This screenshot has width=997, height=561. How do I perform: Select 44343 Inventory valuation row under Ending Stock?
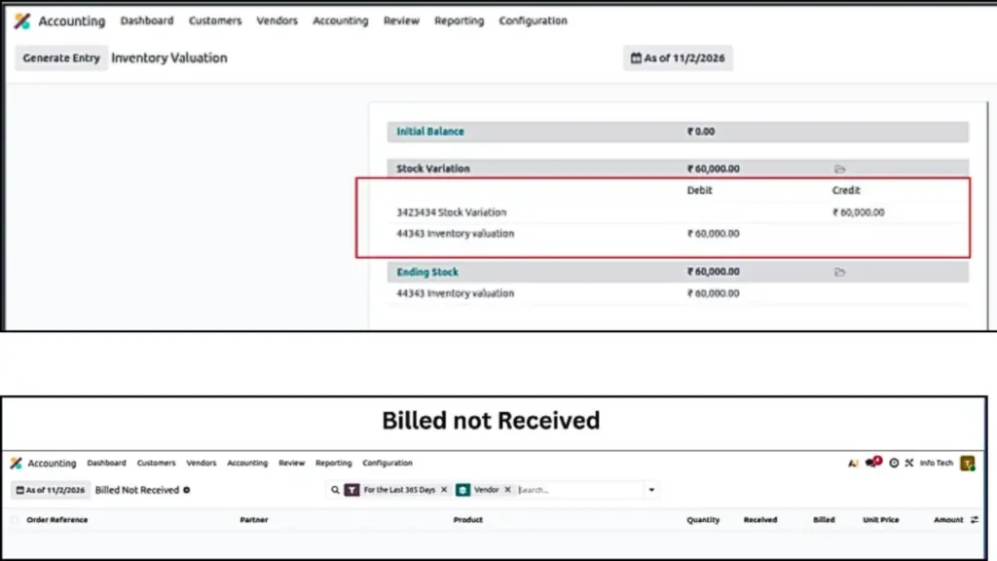click(x=678, y=294)
